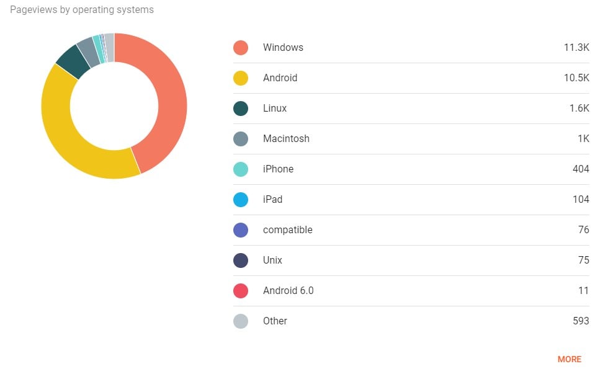Image resolution: width=608 pixels, height=374 pixels.
Task: Select the Unix legend label
Action: coord(272,260)
